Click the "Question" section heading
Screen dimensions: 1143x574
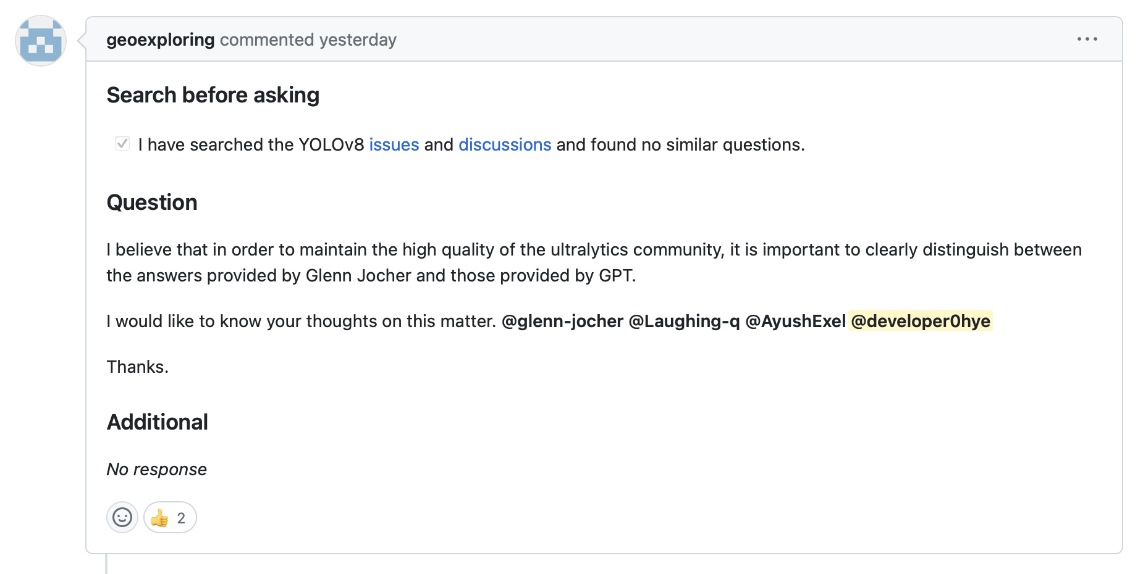click(152, 202)
